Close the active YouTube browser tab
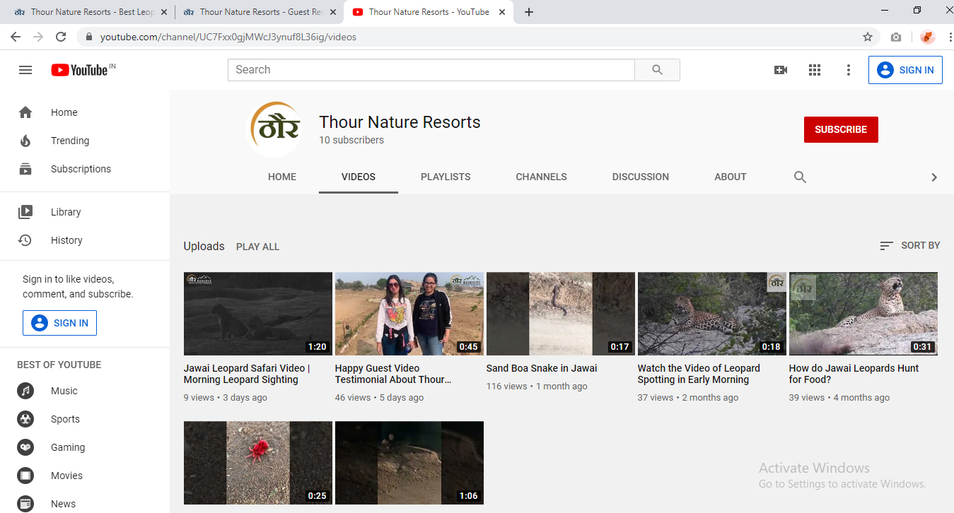The height and width of the screenshot is (513, 954). 503,12
